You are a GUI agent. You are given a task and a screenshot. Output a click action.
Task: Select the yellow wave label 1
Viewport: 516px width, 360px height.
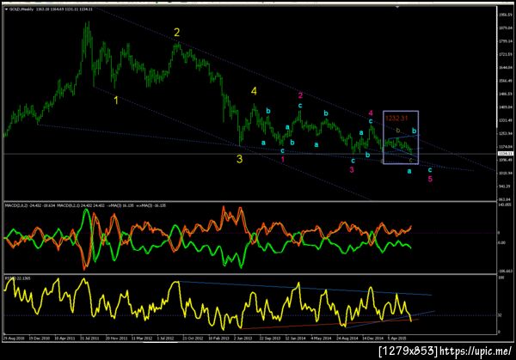[x=116, y=101]
